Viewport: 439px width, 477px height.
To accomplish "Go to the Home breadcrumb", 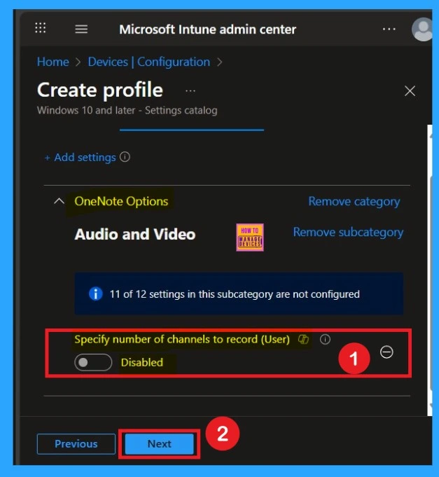I will [53, 62].
